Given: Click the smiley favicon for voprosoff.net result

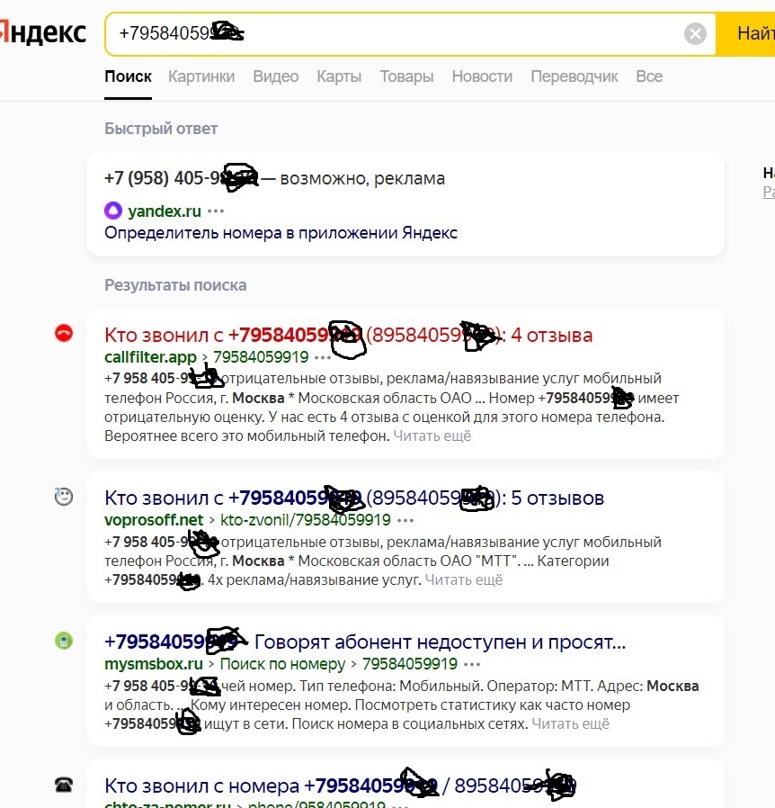Looking at the screenshot, I should [63, 496].
